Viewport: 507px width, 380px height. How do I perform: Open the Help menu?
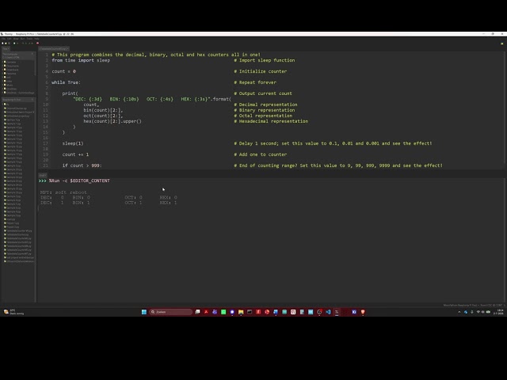point(37,39)
